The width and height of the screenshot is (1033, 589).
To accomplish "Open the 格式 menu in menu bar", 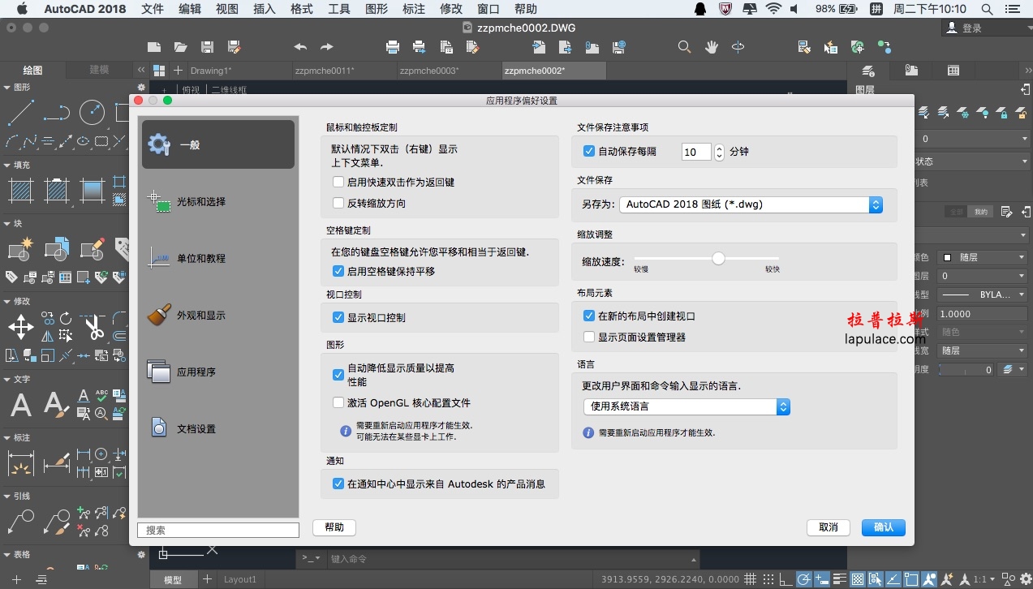I will [x=302, y=9].
